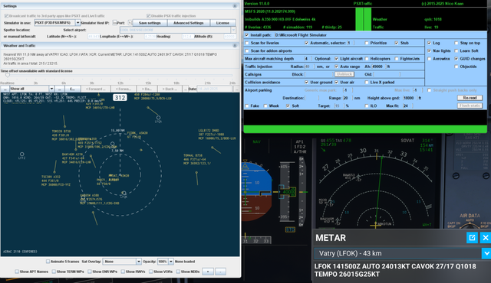
Task: Click the LFOK airport symbol on radar
Action: point(124,194)
